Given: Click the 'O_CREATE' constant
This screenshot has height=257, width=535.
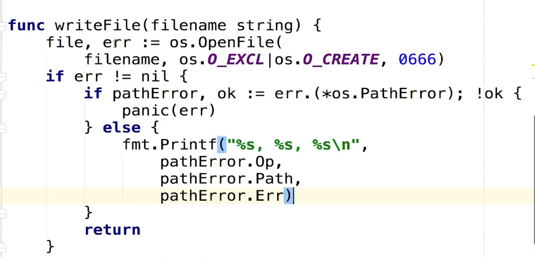Looking at the screenshot, I should click(x=341, y=60).
